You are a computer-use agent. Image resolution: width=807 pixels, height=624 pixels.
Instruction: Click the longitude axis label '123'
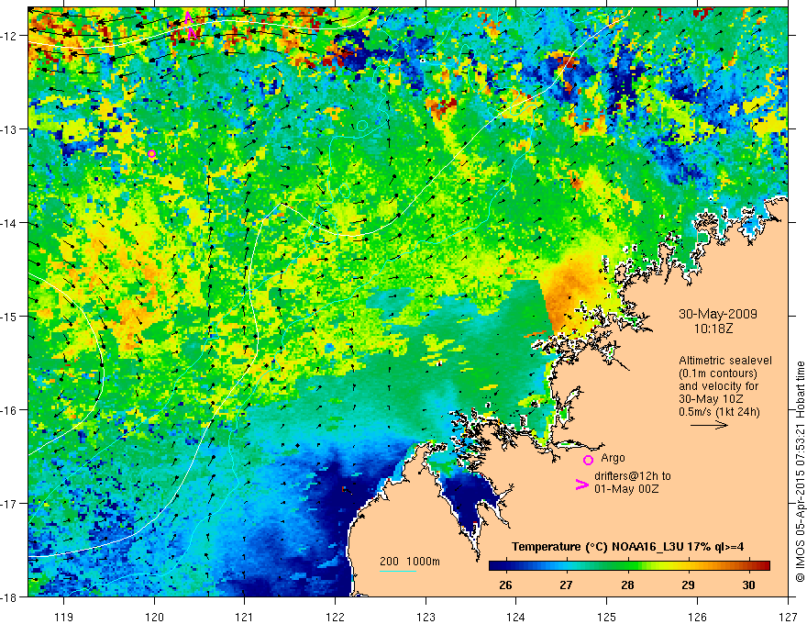click(x=426, y=617)
